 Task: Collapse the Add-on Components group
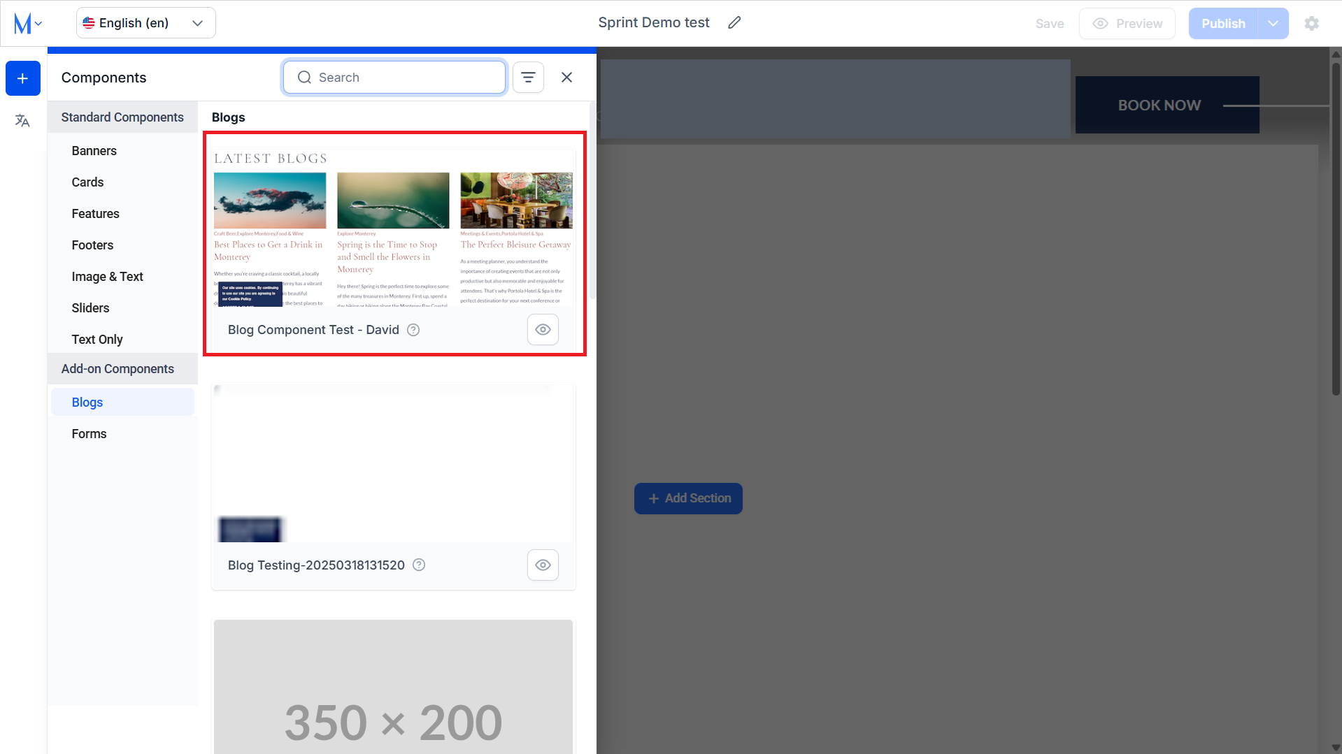[123, 369]
